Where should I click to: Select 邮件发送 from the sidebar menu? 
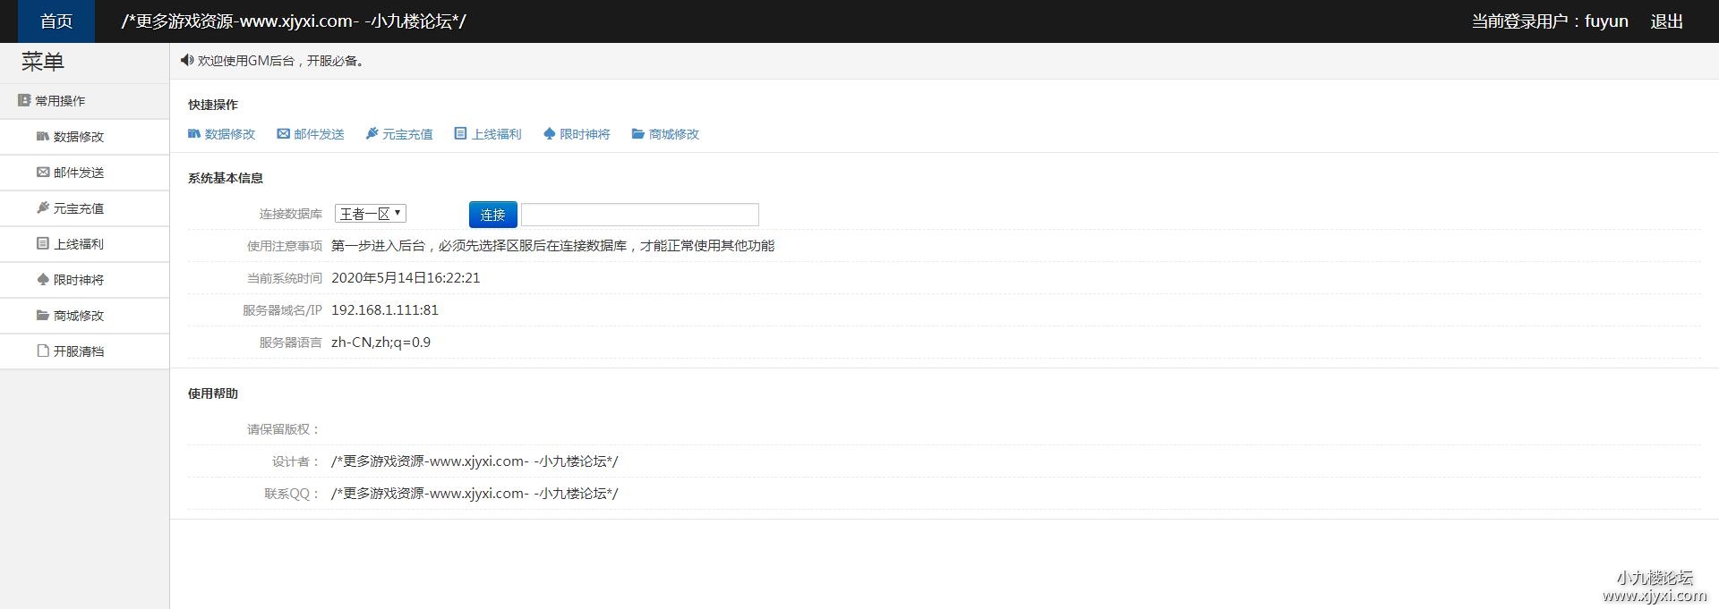click(78, 173)
